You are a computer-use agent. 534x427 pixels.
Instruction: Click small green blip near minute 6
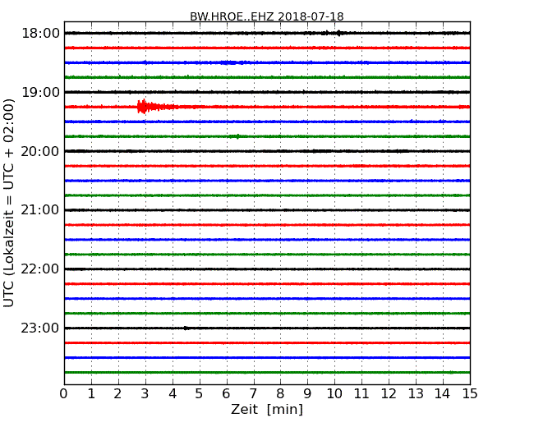coord(237,136)
